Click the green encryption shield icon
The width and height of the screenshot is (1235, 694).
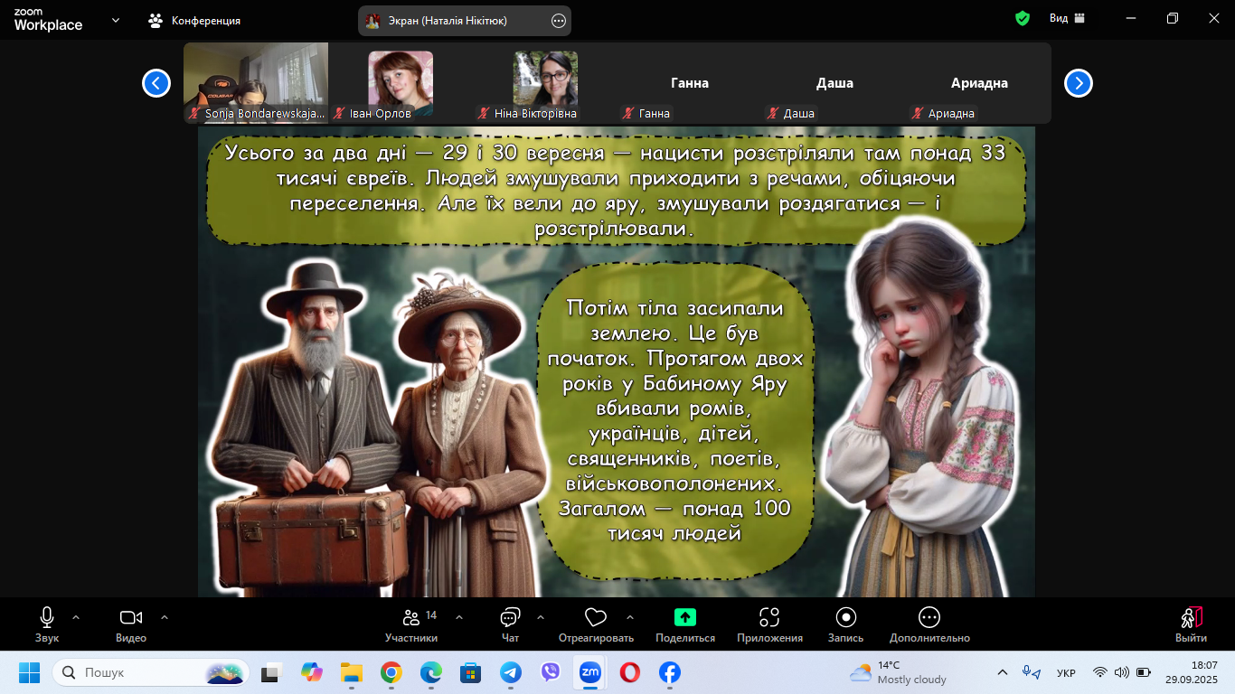[1023, 19]
